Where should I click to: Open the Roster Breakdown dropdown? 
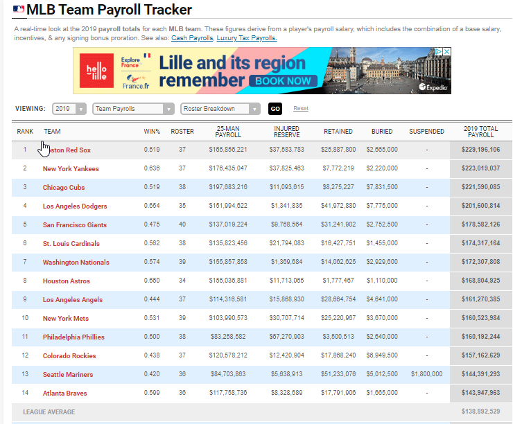point(220,109)
